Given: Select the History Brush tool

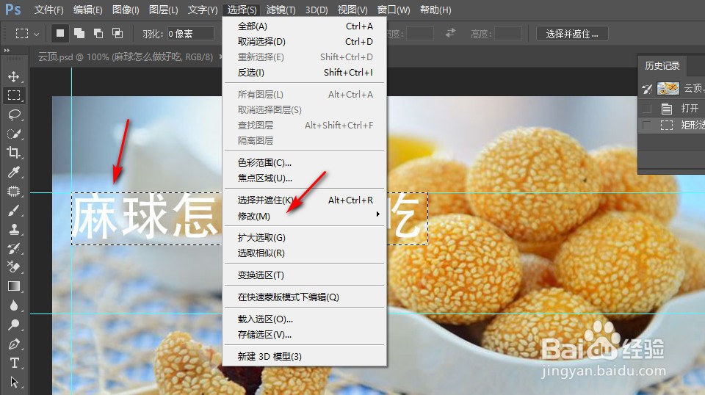Looking at the screenshot, I should (13, 248).
